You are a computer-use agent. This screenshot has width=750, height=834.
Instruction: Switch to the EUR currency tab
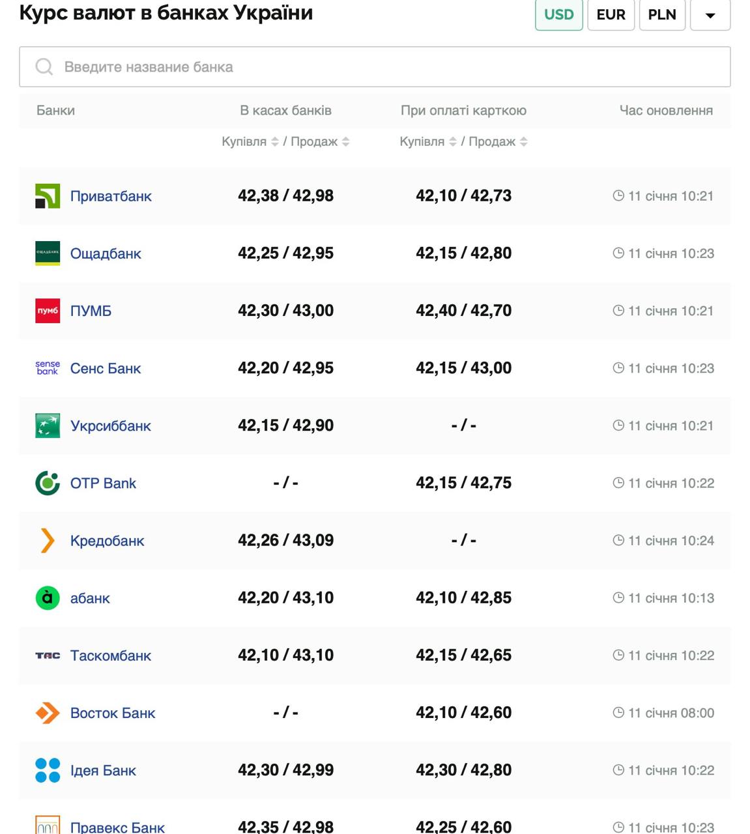611,14
